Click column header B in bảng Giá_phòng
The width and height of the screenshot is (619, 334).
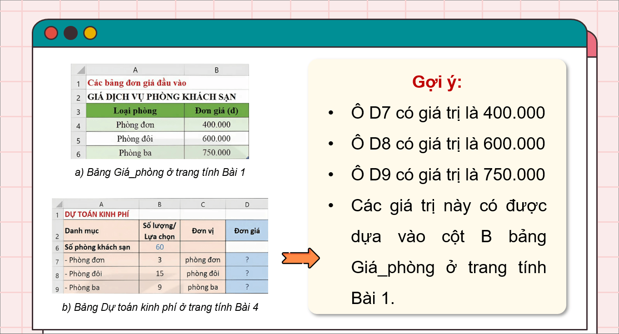pyautogui.click(x=216, y=70)
